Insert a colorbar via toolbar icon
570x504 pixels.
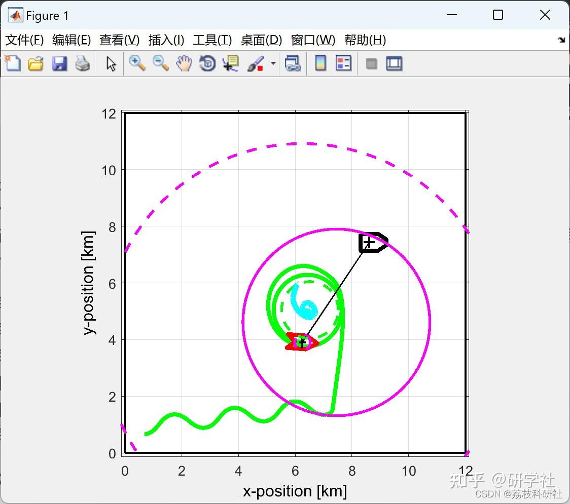click(320, 63)
